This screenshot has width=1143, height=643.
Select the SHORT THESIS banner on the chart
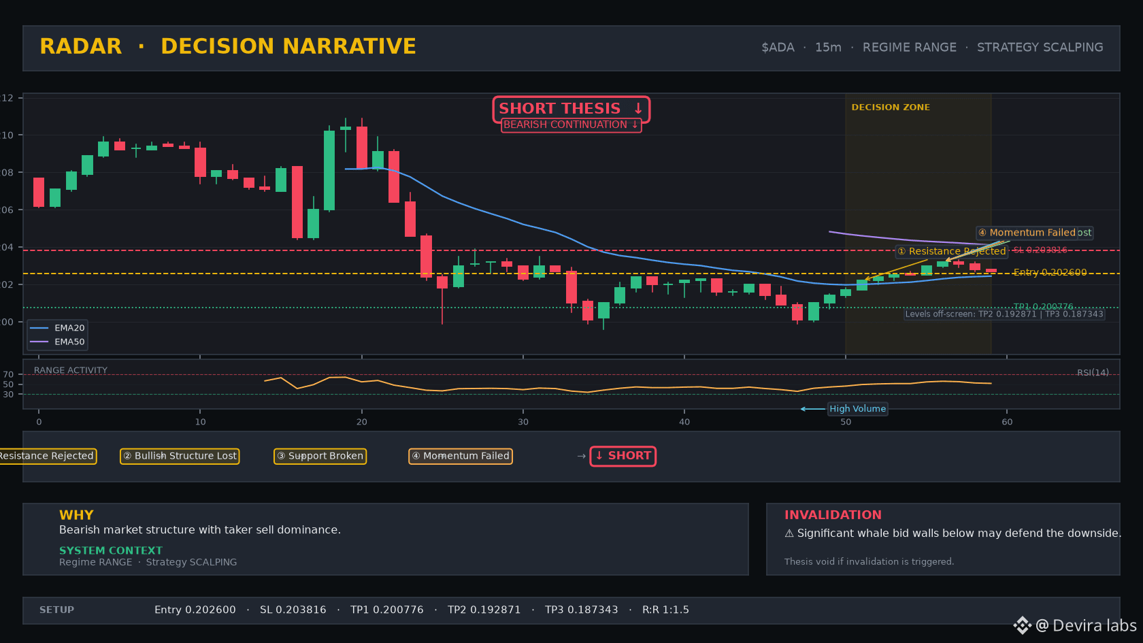click(x=571, y=109)
